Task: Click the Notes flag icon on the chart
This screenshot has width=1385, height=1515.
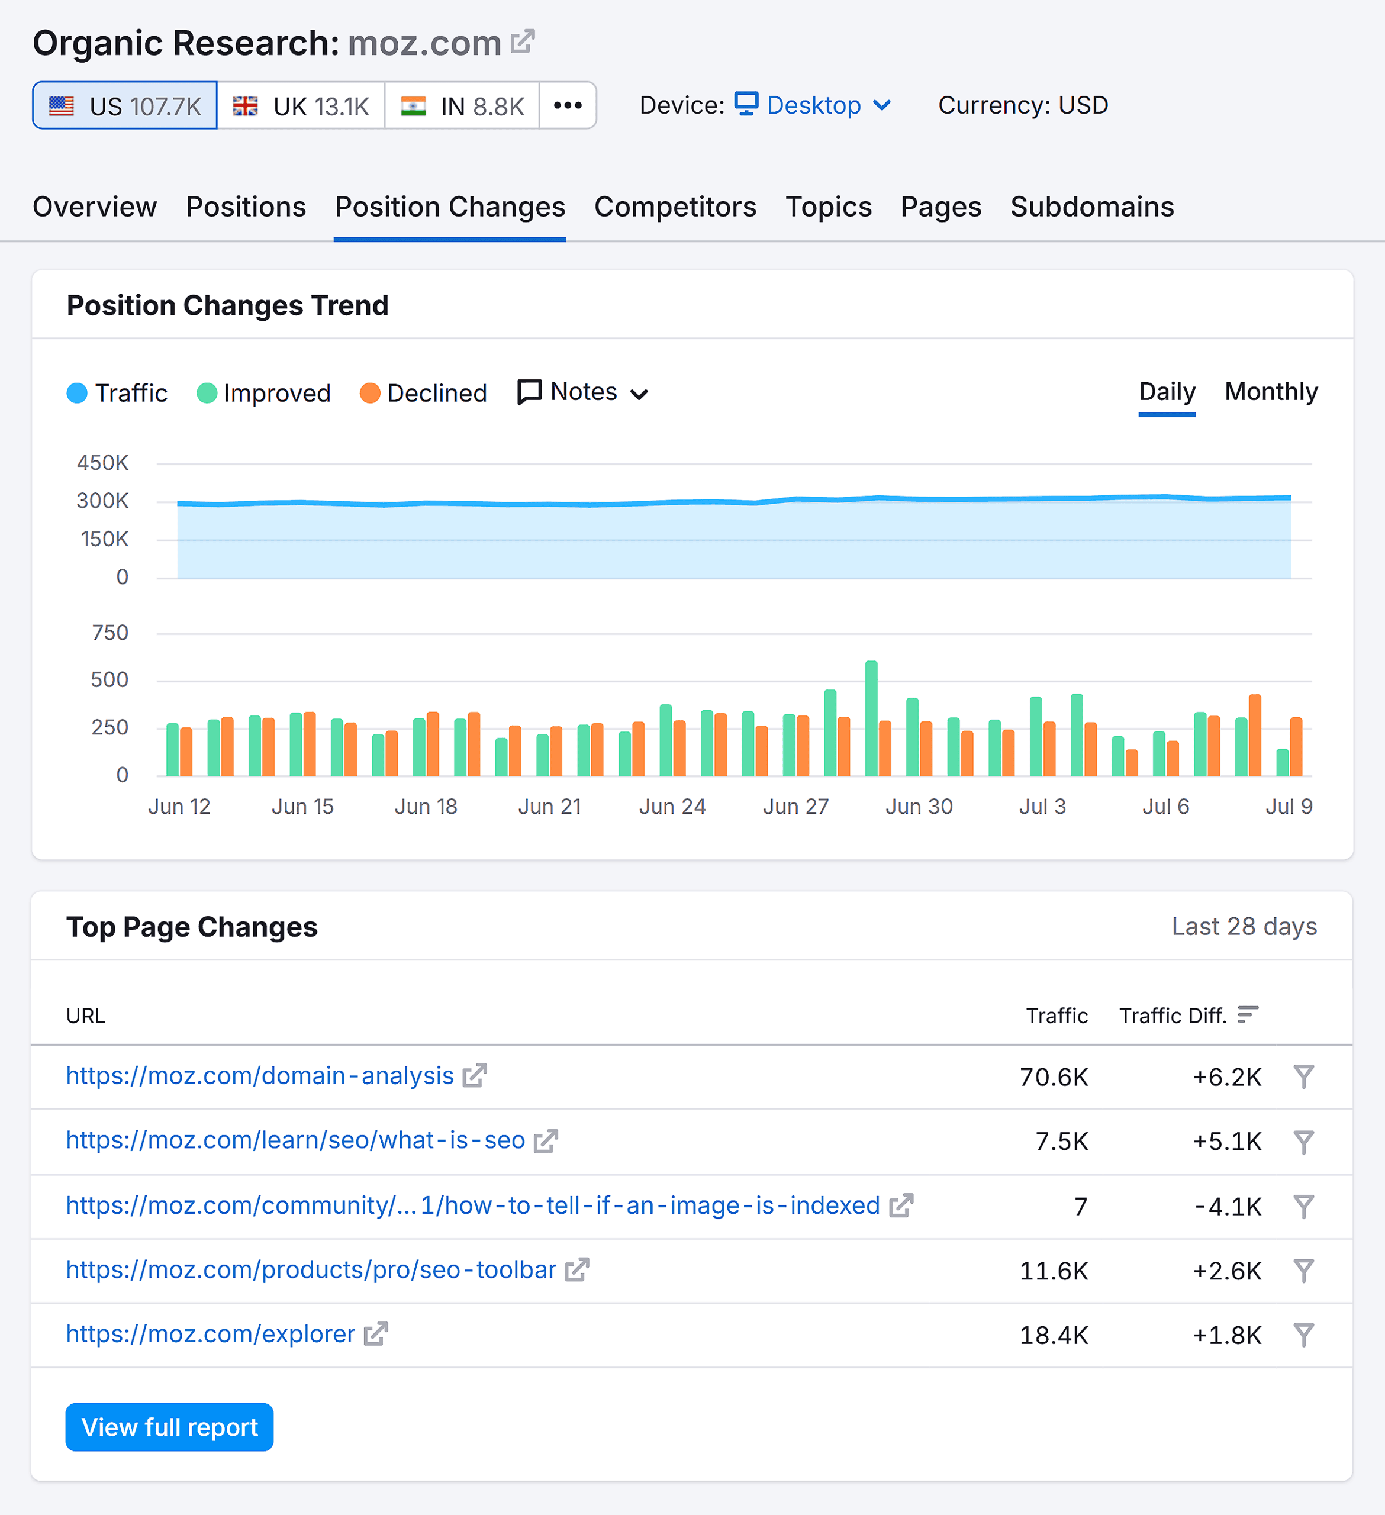Action: (529, 392)
